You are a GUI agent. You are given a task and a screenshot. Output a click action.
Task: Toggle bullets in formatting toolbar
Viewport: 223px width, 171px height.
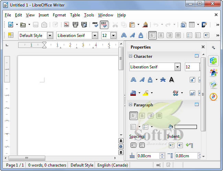pos(198,35)
